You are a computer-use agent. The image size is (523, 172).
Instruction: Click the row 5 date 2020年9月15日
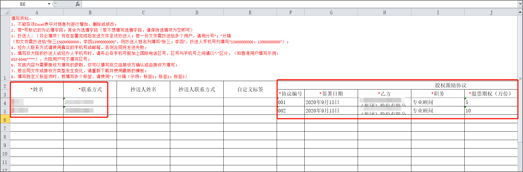coord(331,110)
